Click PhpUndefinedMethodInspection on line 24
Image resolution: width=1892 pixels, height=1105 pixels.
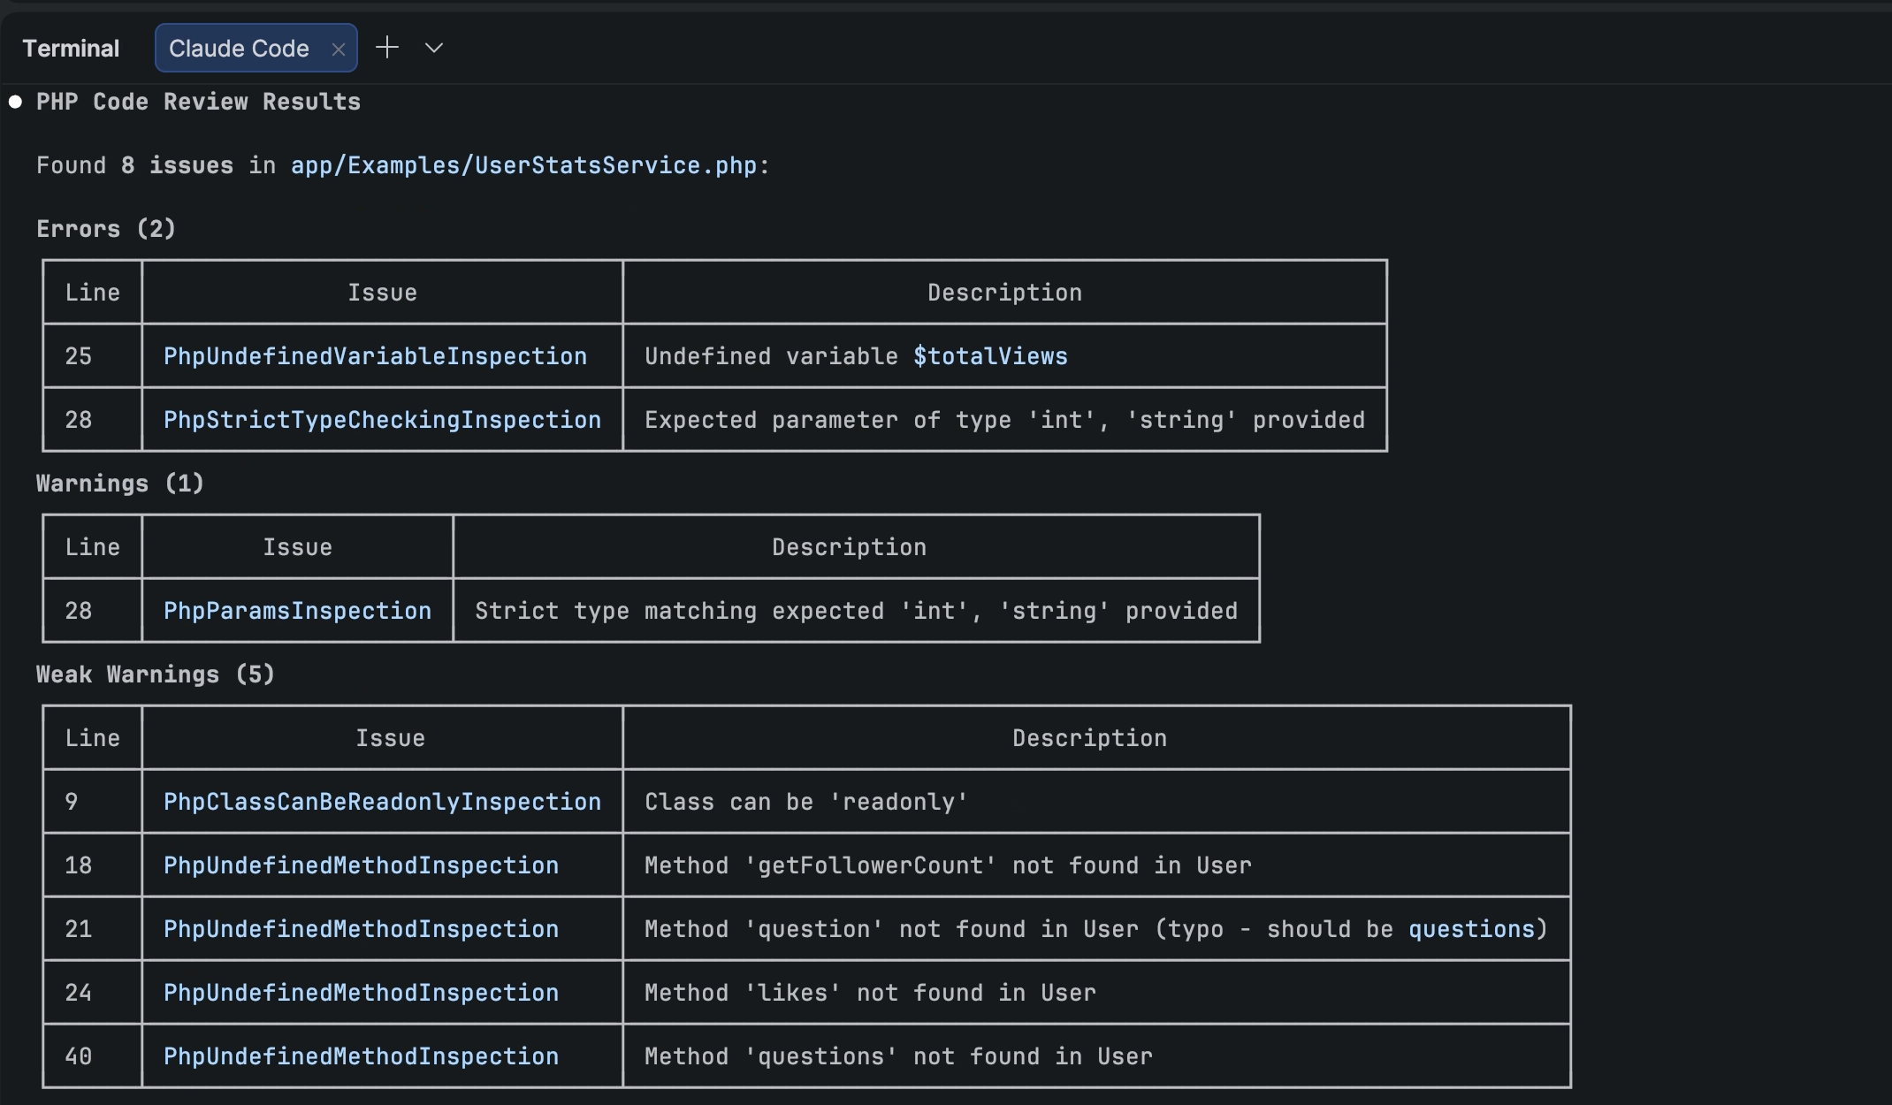361,993
